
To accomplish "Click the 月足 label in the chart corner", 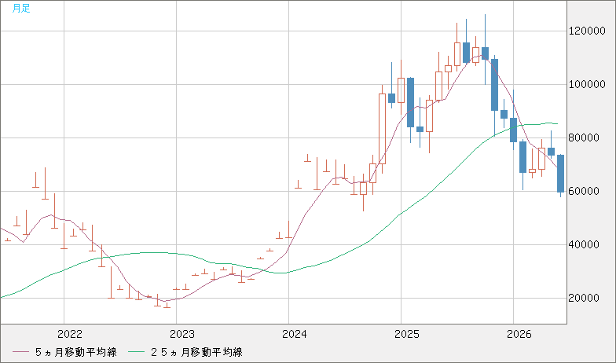I will click(x=20, y=8).
